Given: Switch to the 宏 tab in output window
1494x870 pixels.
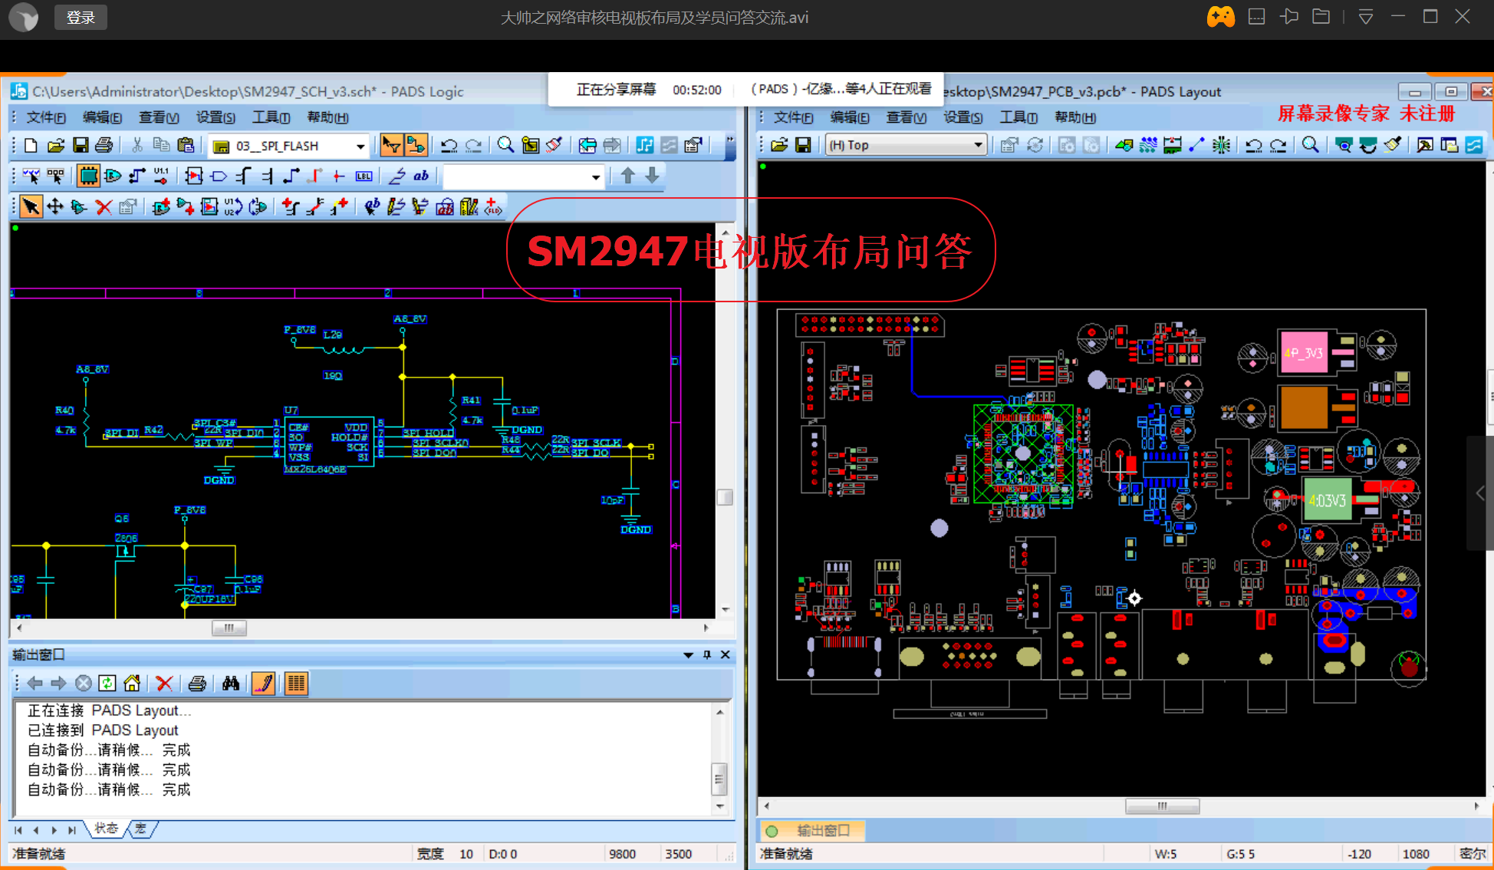Looking at the screenshot, I should pyautogui.click(x=140, y=829).
